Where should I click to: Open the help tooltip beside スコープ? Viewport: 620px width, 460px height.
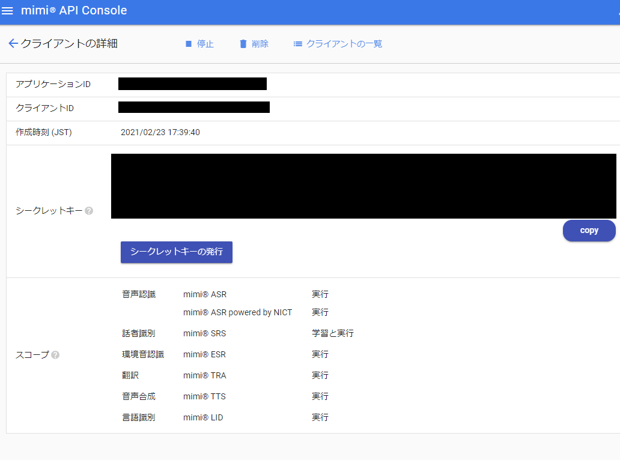(x=55, y=355)
